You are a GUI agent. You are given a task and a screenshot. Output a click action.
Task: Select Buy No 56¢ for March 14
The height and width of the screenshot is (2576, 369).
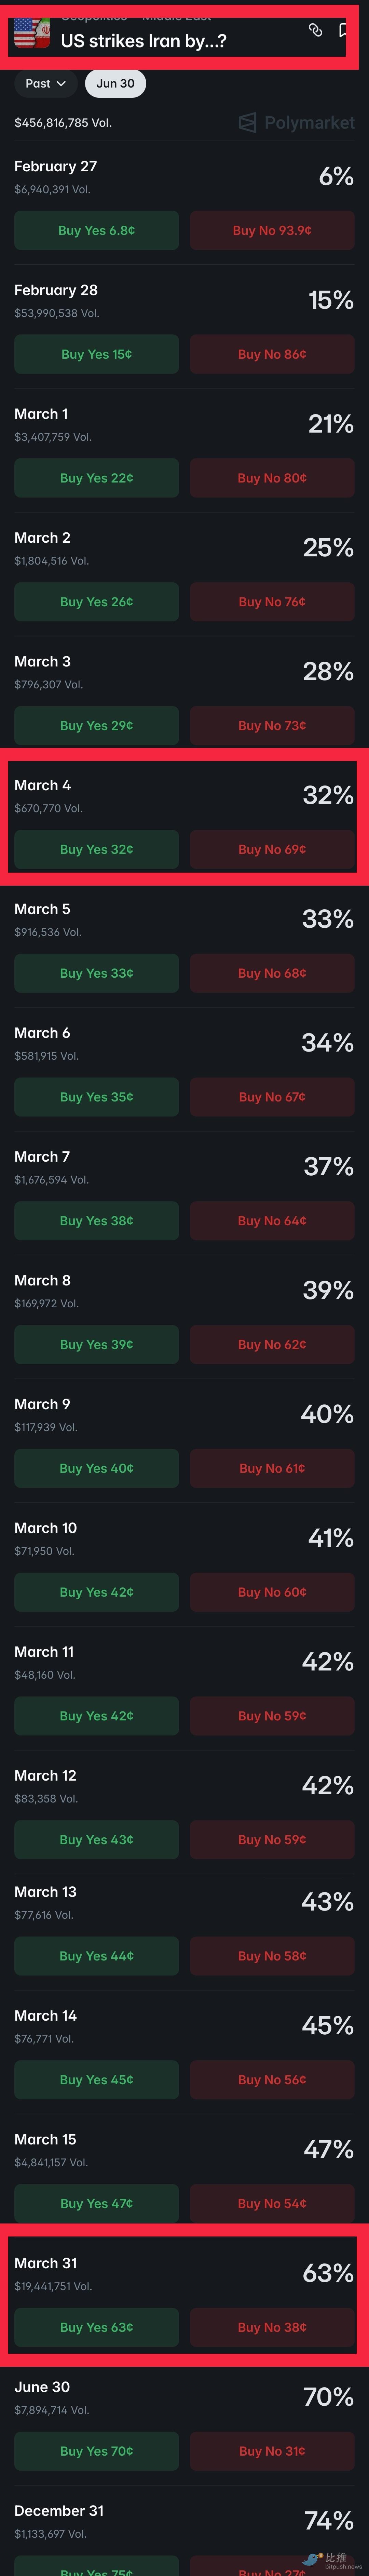(x=272, y=2080)
